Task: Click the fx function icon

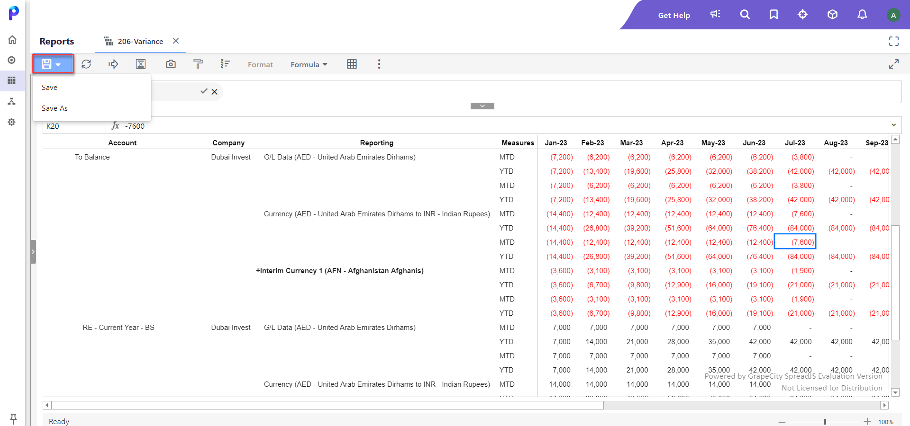Action: 115,126
